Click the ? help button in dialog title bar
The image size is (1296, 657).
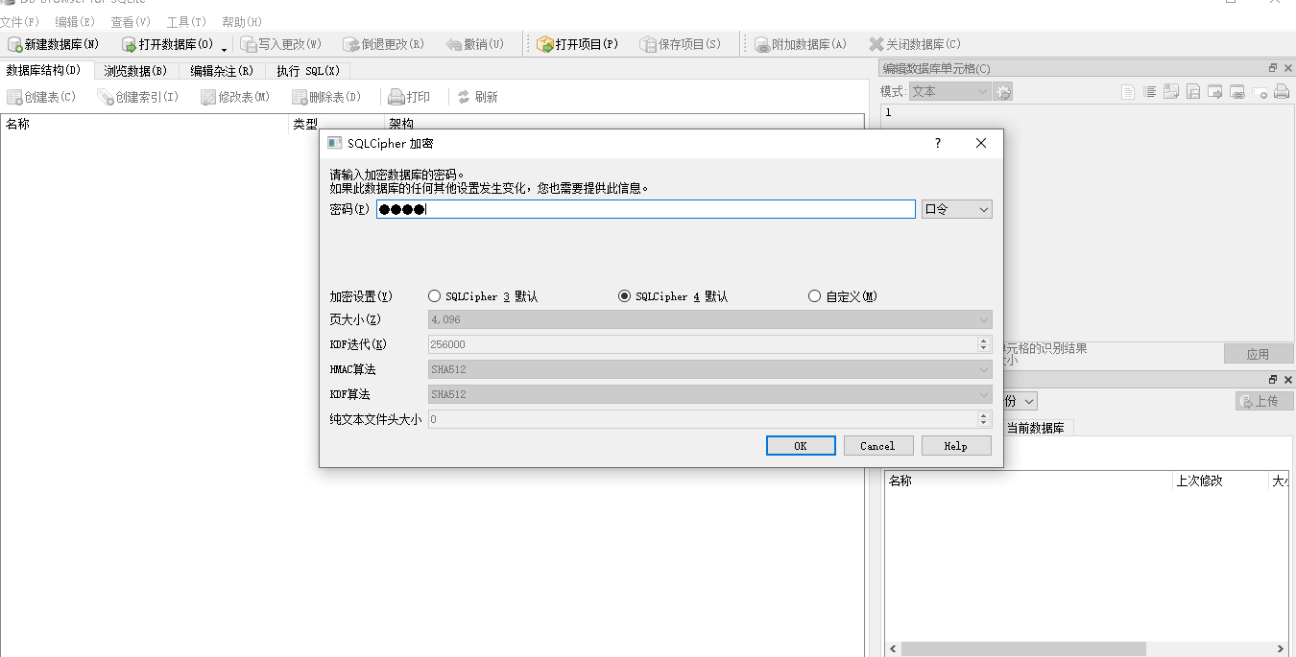[938, 143]
